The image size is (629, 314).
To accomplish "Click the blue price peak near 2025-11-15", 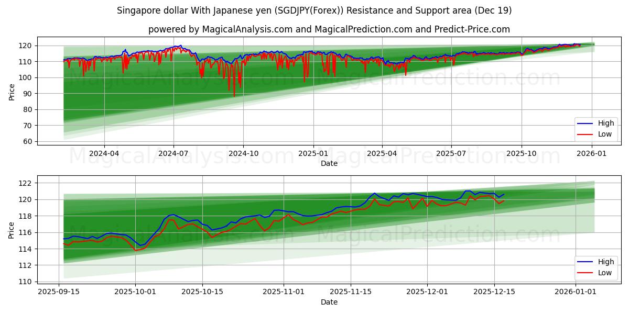I will point(374,194).
